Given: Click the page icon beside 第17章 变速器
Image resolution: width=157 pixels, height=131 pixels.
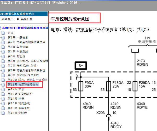Looking at the screenshot, I should pos(3,113).
